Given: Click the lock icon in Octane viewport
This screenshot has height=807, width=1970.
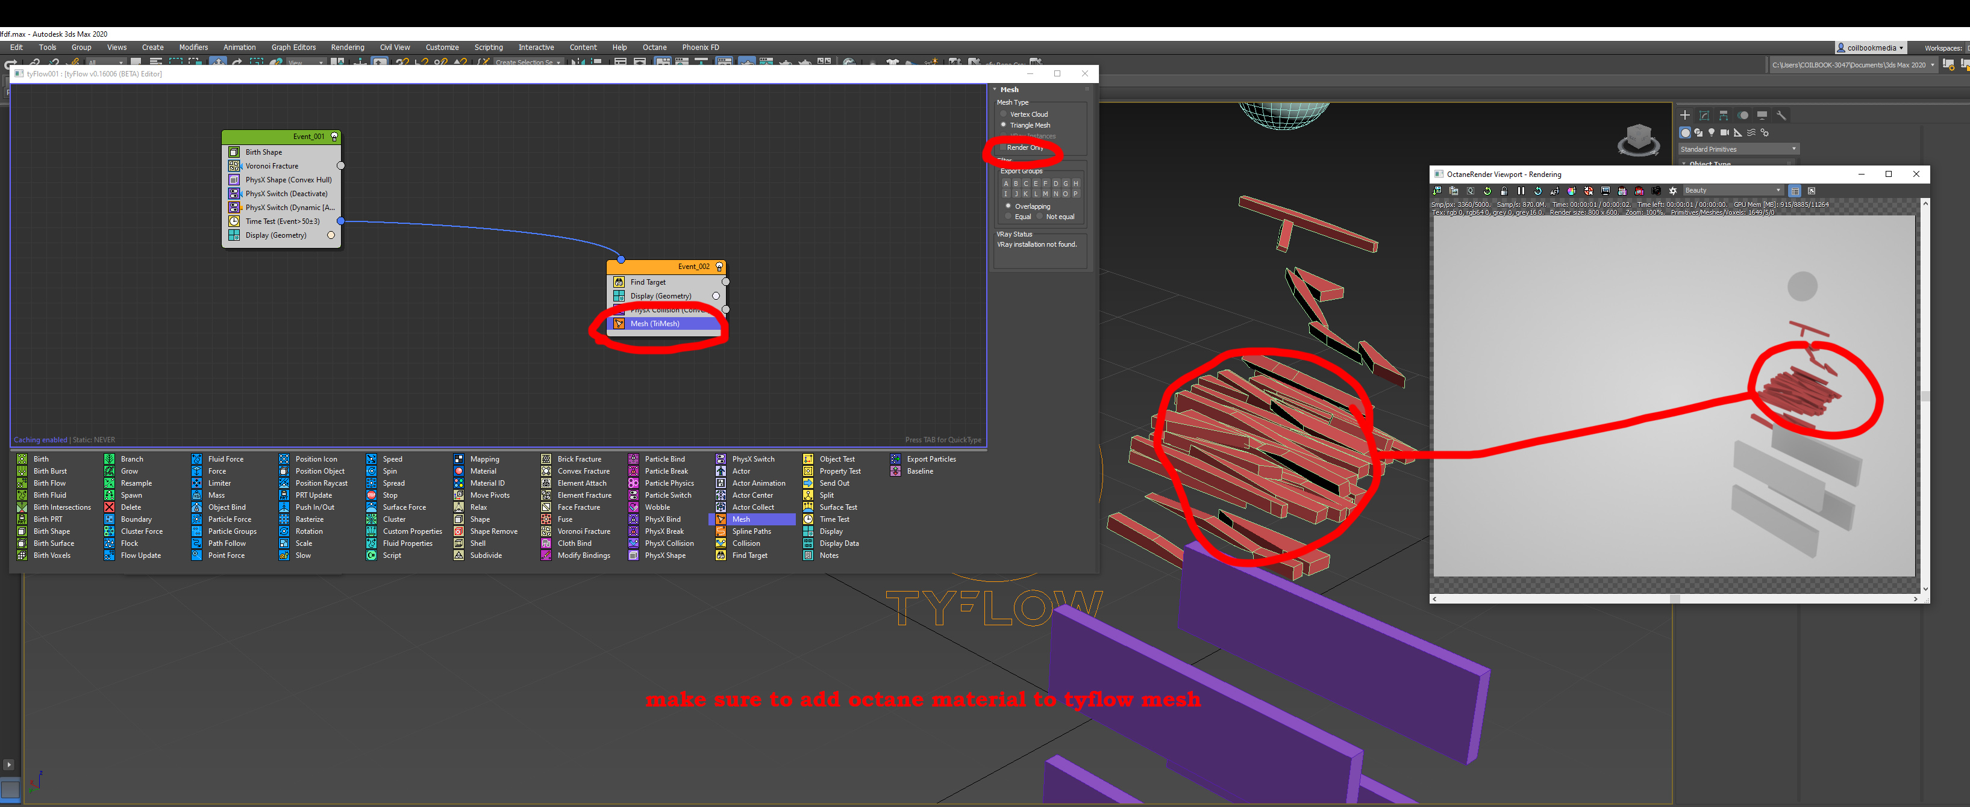Looking at the screenshot, I should pyautogui.click(x=1504, y=191).
